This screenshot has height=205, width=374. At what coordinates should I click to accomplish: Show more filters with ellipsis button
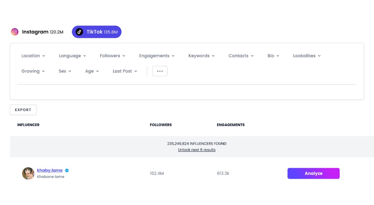(x=160, y=71)
